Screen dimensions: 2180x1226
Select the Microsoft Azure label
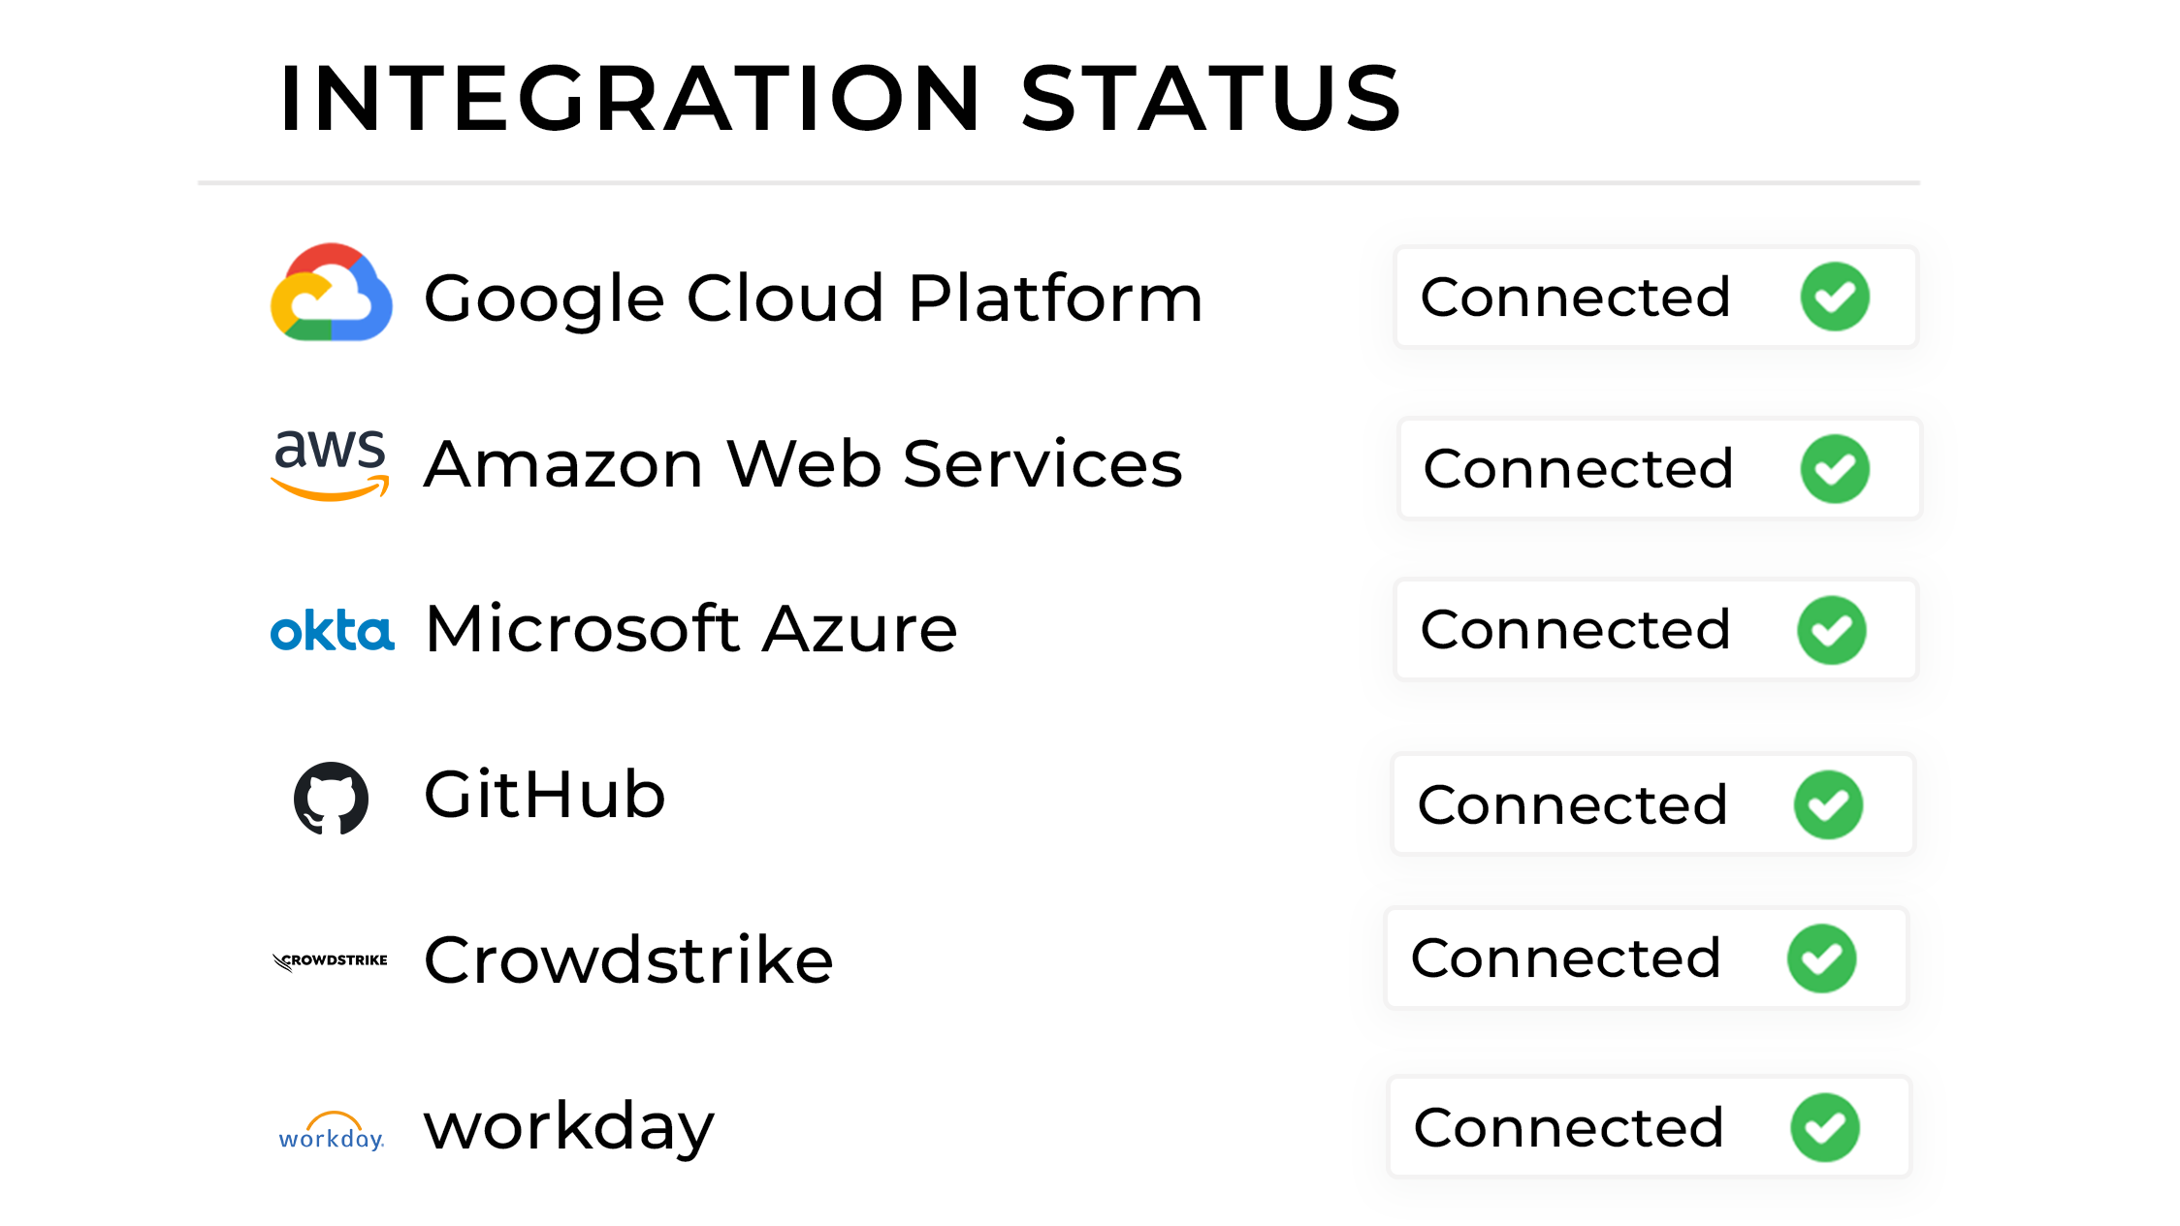[691, 629]
